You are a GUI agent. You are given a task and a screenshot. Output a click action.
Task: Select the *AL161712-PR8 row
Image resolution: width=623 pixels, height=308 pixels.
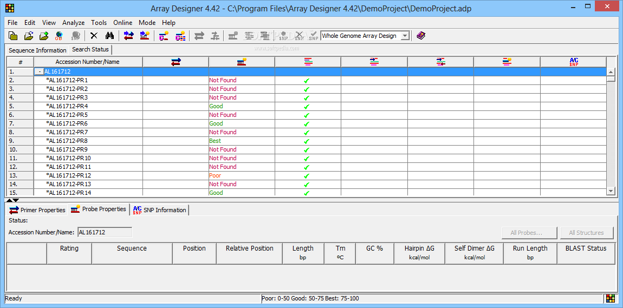(x=307, y=141)
